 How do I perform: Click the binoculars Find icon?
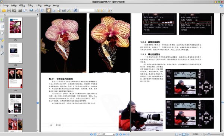pos(75,10)
